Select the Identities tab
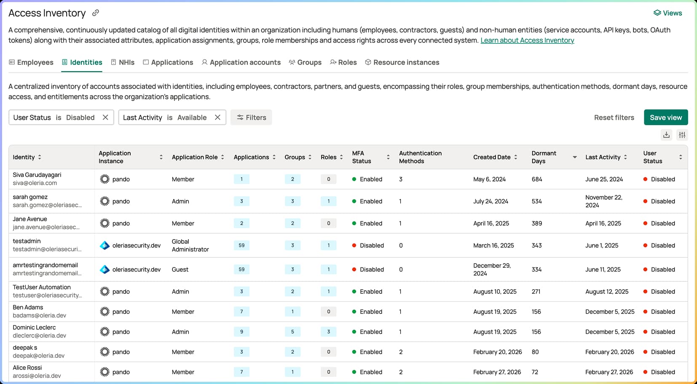 (82, 62)
